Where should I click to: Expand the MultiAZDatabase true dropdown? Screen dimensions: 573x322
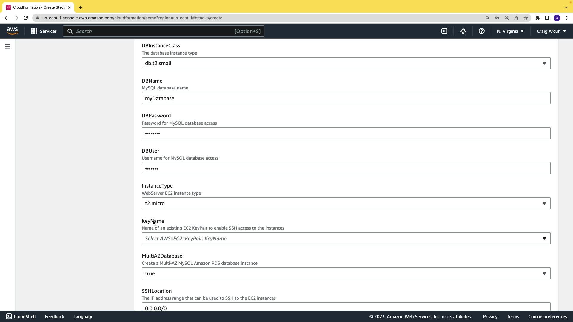pyautogui.click(x=346, y=273)
